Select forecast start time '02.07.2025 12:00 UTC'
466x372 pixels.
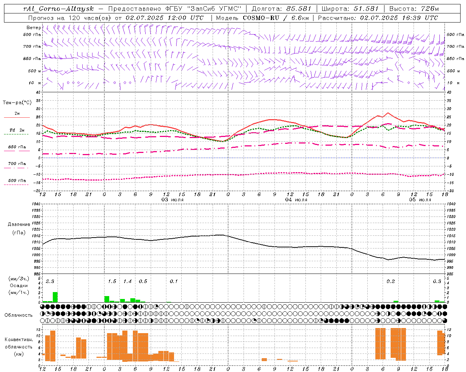pyautogui.click(x=165, y=17)
